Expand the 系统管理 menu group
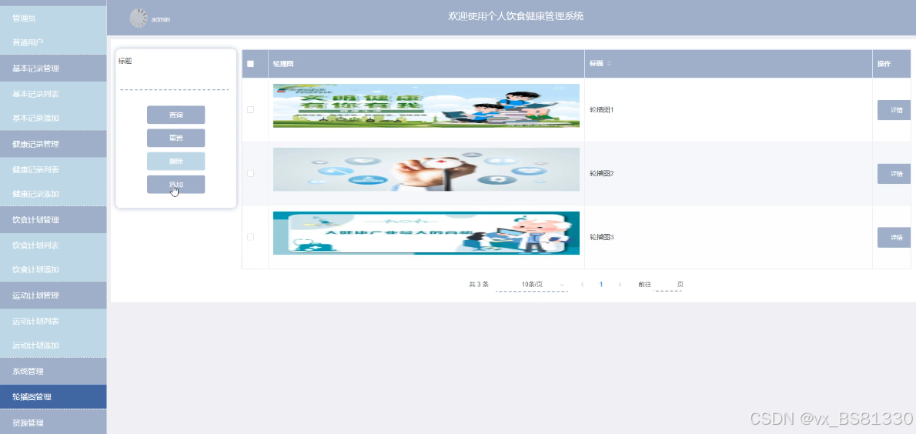The height and width of the screenshot is (434, 916). click(53, 372)
